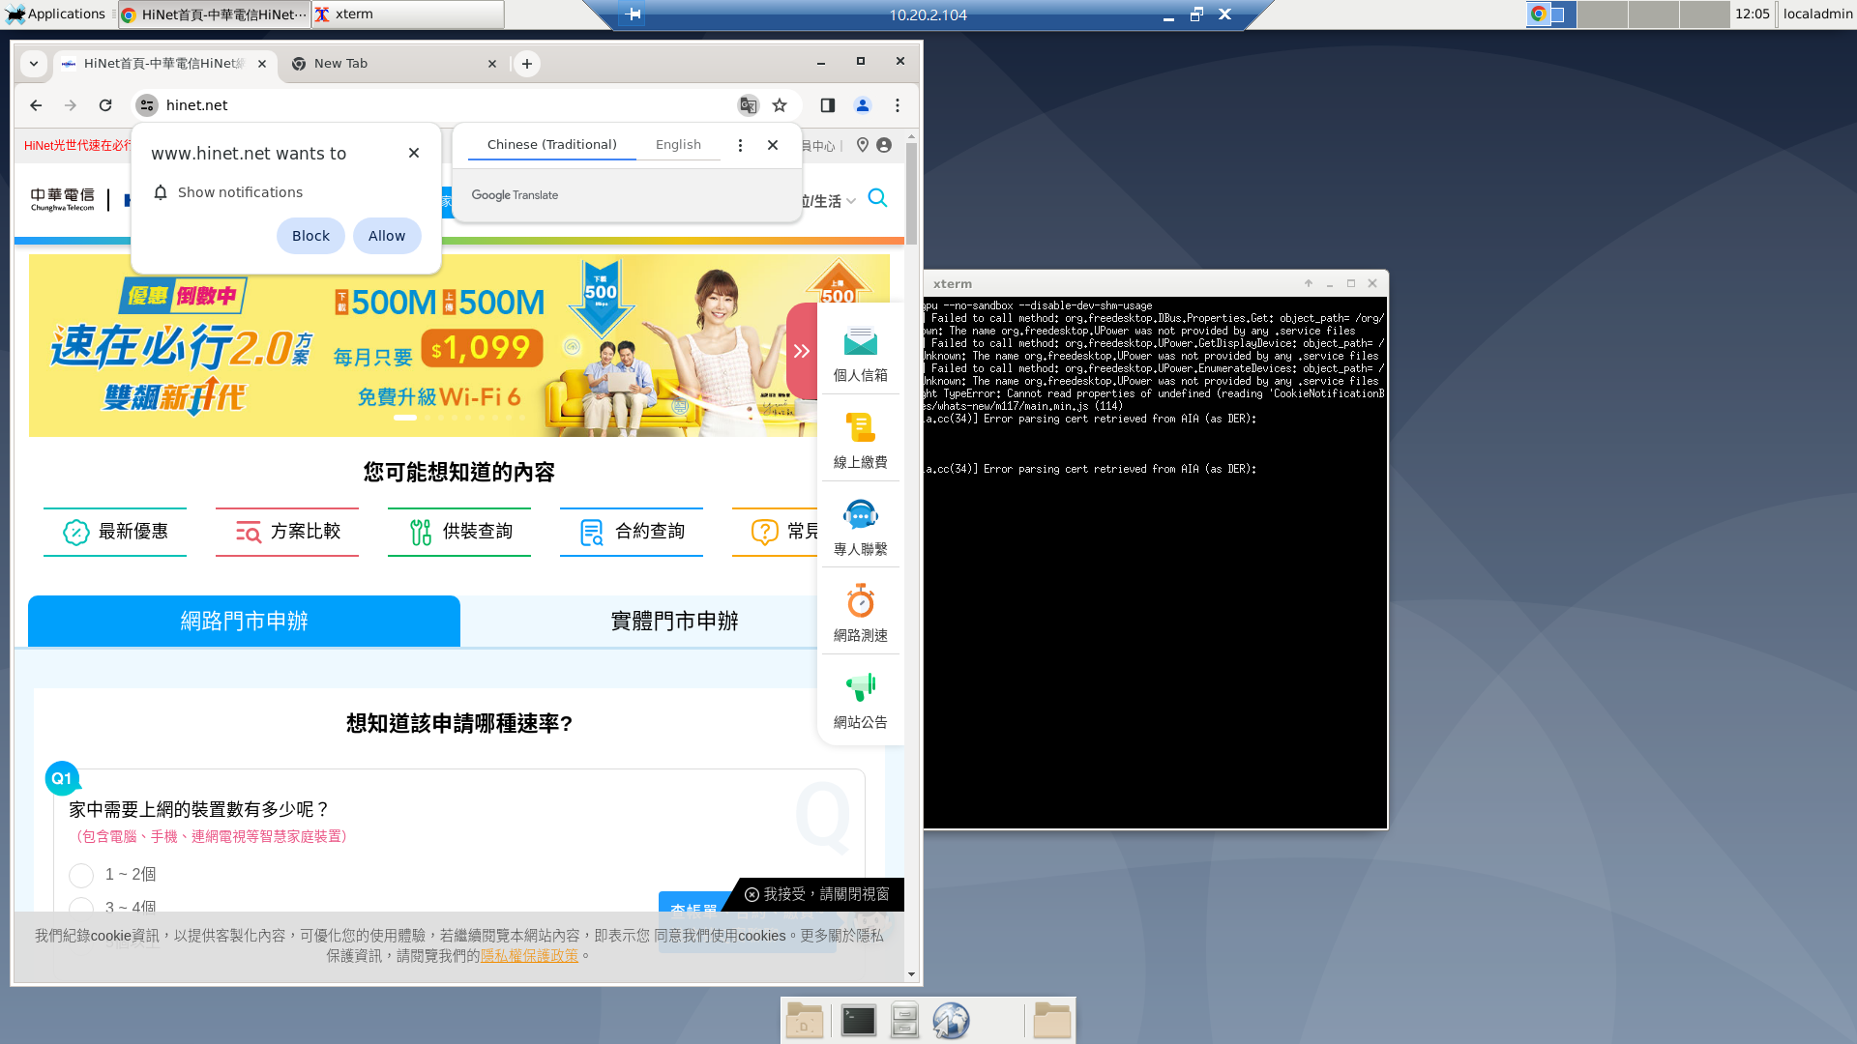The width and height of the screenshot is (1857, 1044).
Task: Open Chrome three-dot menu
Action: (x=898, y=105)
